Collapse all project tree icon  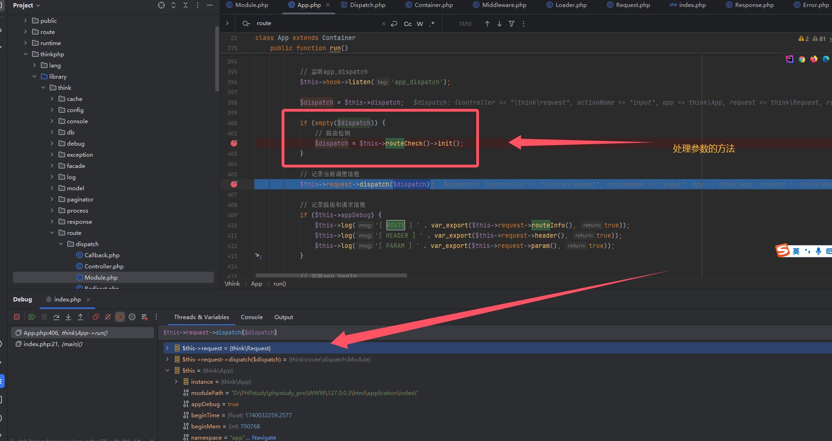coord(186,5)
